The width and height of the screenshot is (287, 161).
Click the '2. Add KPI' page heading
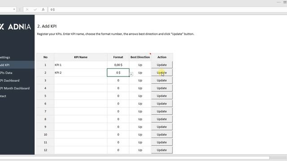(x=47, y=26)
